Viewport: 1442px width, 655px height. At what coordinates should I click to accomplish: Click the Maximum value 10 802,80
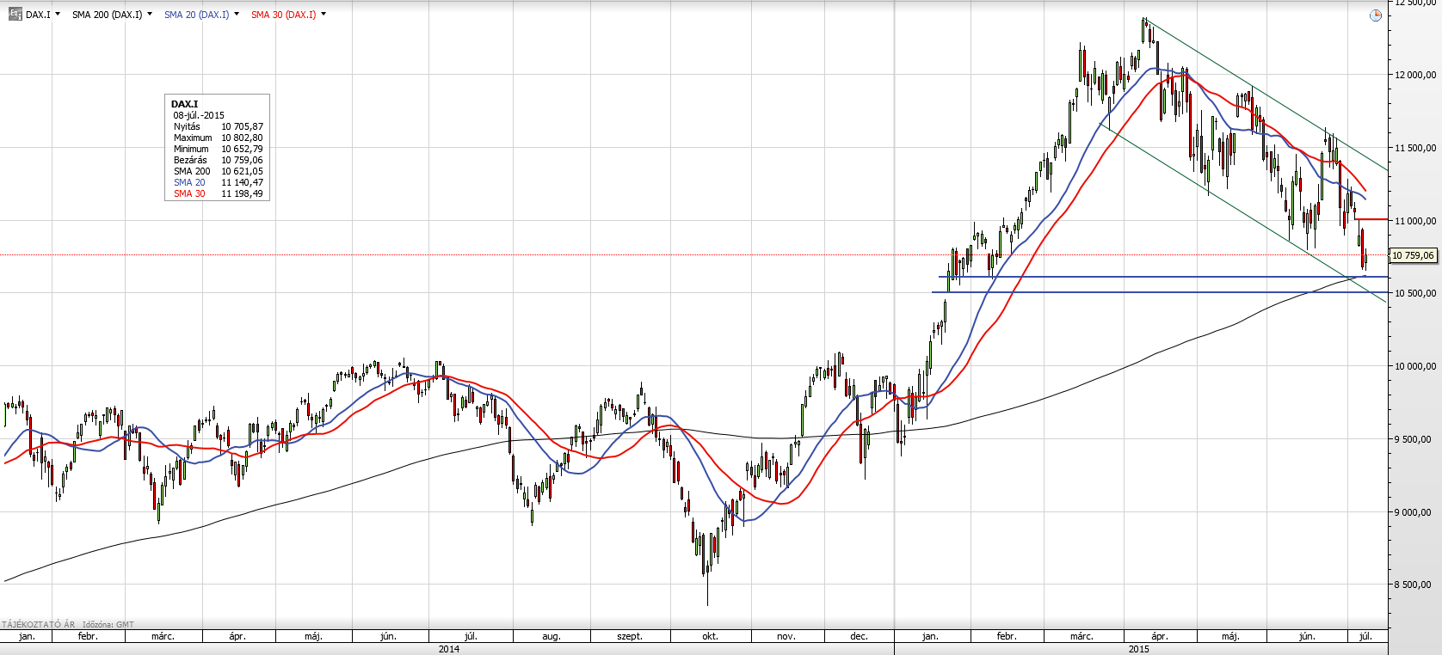coord(242,138)
